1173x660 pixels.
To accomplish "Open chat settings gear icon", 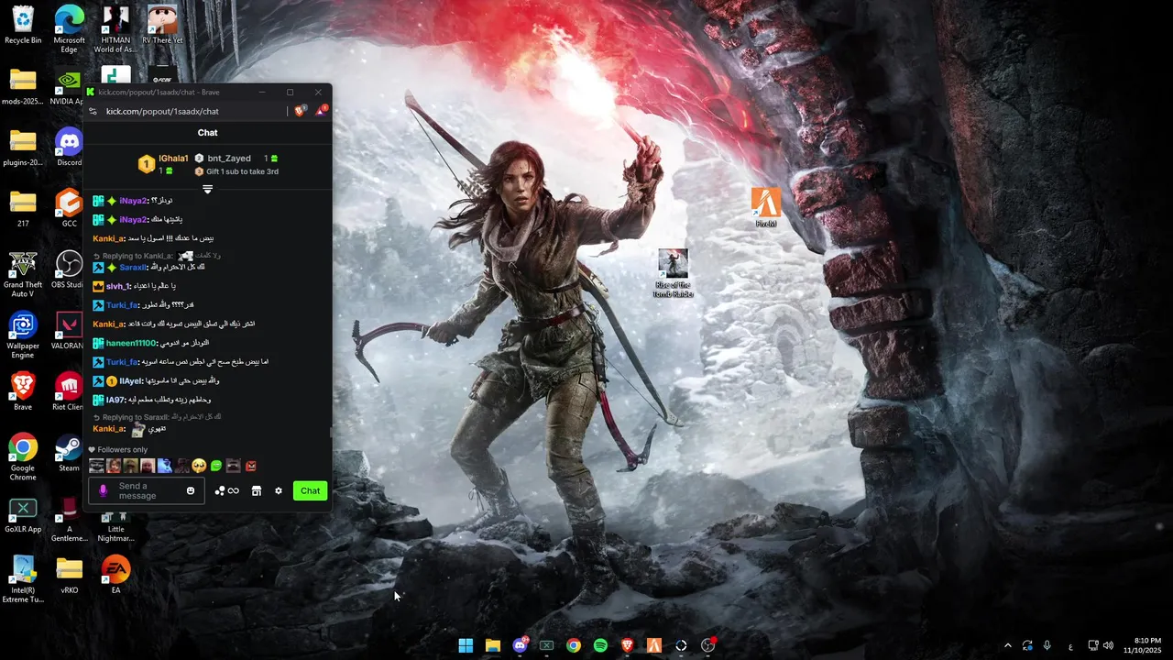I will click(x=279, y=491).
